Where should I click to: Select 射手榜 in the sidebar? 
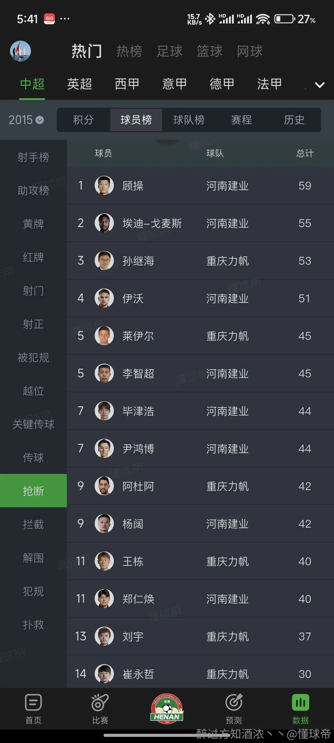33,157
